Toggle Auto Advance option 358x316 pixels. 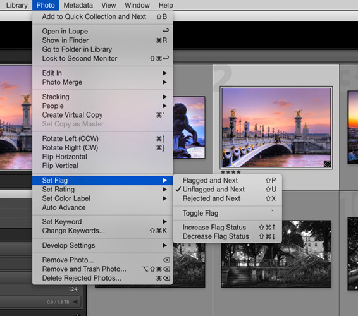[x=102, y=208]
